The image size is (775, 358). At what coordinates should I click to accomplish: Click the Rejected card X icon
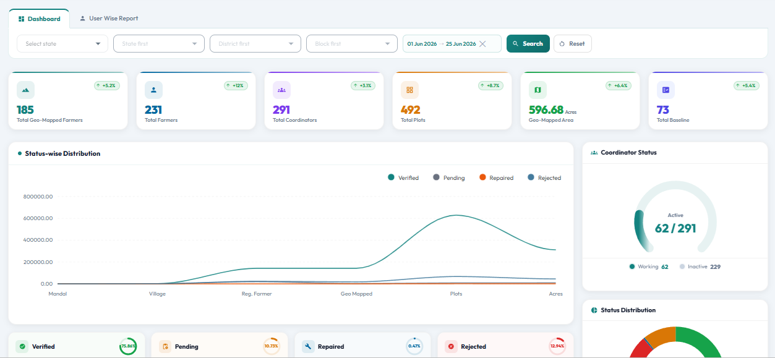point(451,346)
